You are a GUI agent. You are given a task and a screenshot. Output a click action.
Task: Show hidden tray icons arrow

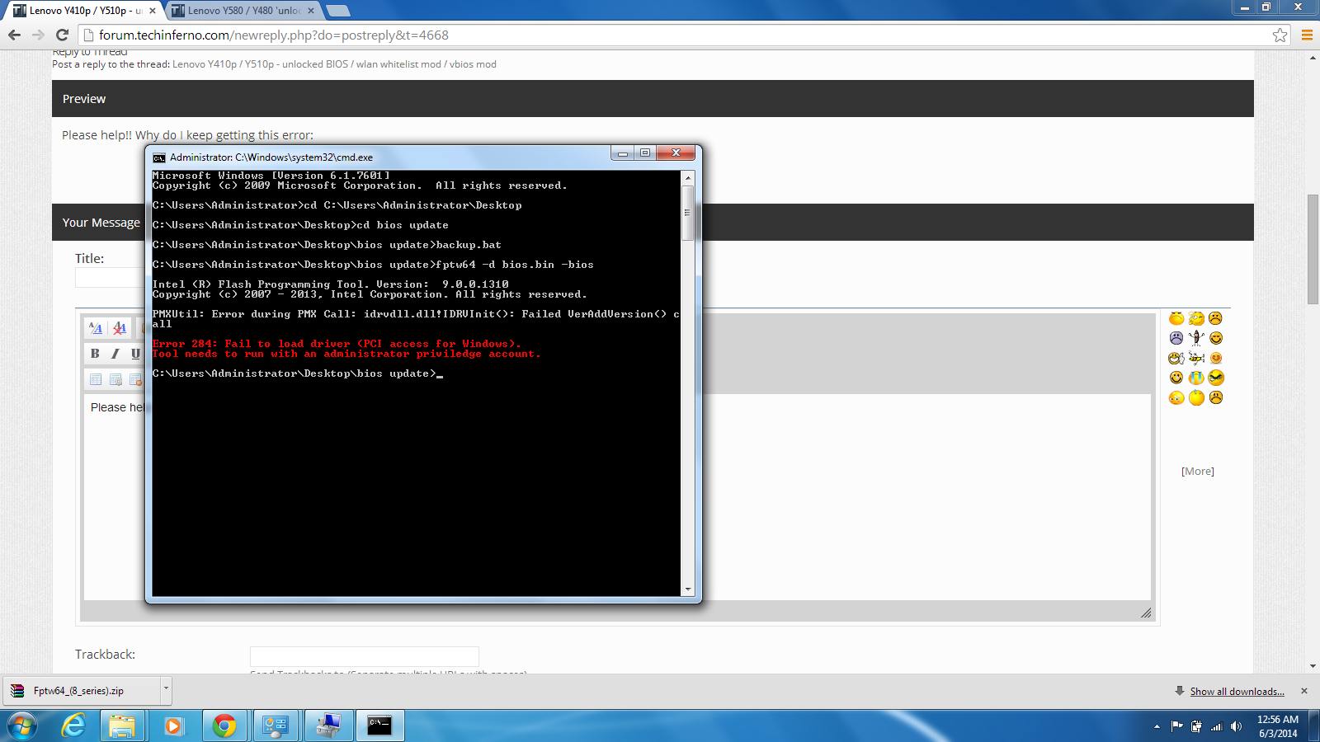click(1157, 726)
